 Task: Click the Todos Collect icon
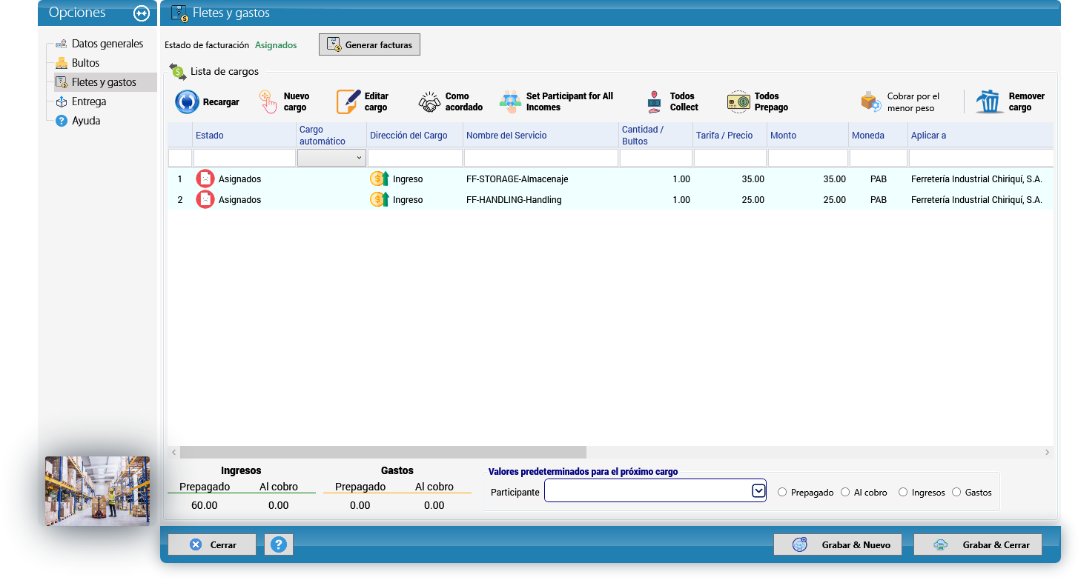click(654, 101)
